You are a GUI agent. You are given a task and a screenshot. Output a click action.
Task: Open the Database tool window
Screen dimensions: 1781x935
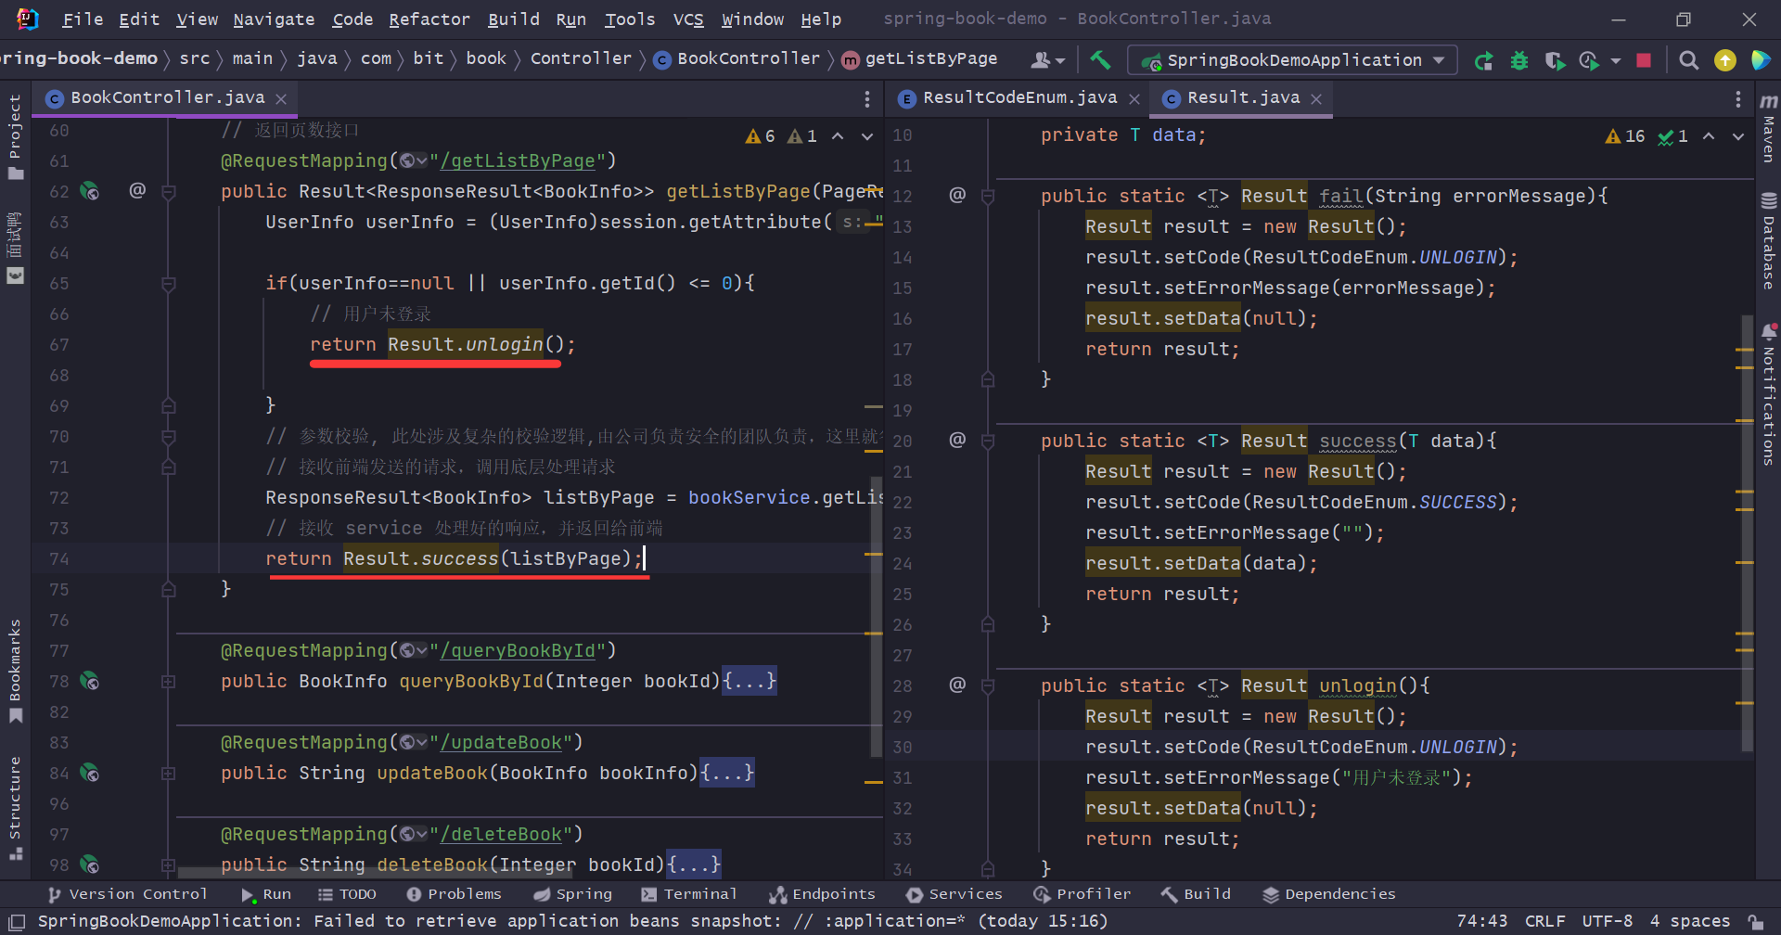[x=1769, y=240]
